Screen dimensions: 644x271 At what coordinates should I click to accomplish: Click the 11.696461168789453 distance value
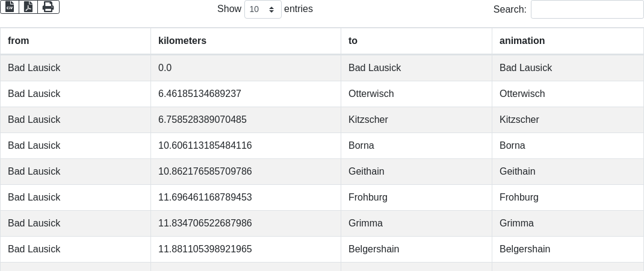[x=205, y=198]
